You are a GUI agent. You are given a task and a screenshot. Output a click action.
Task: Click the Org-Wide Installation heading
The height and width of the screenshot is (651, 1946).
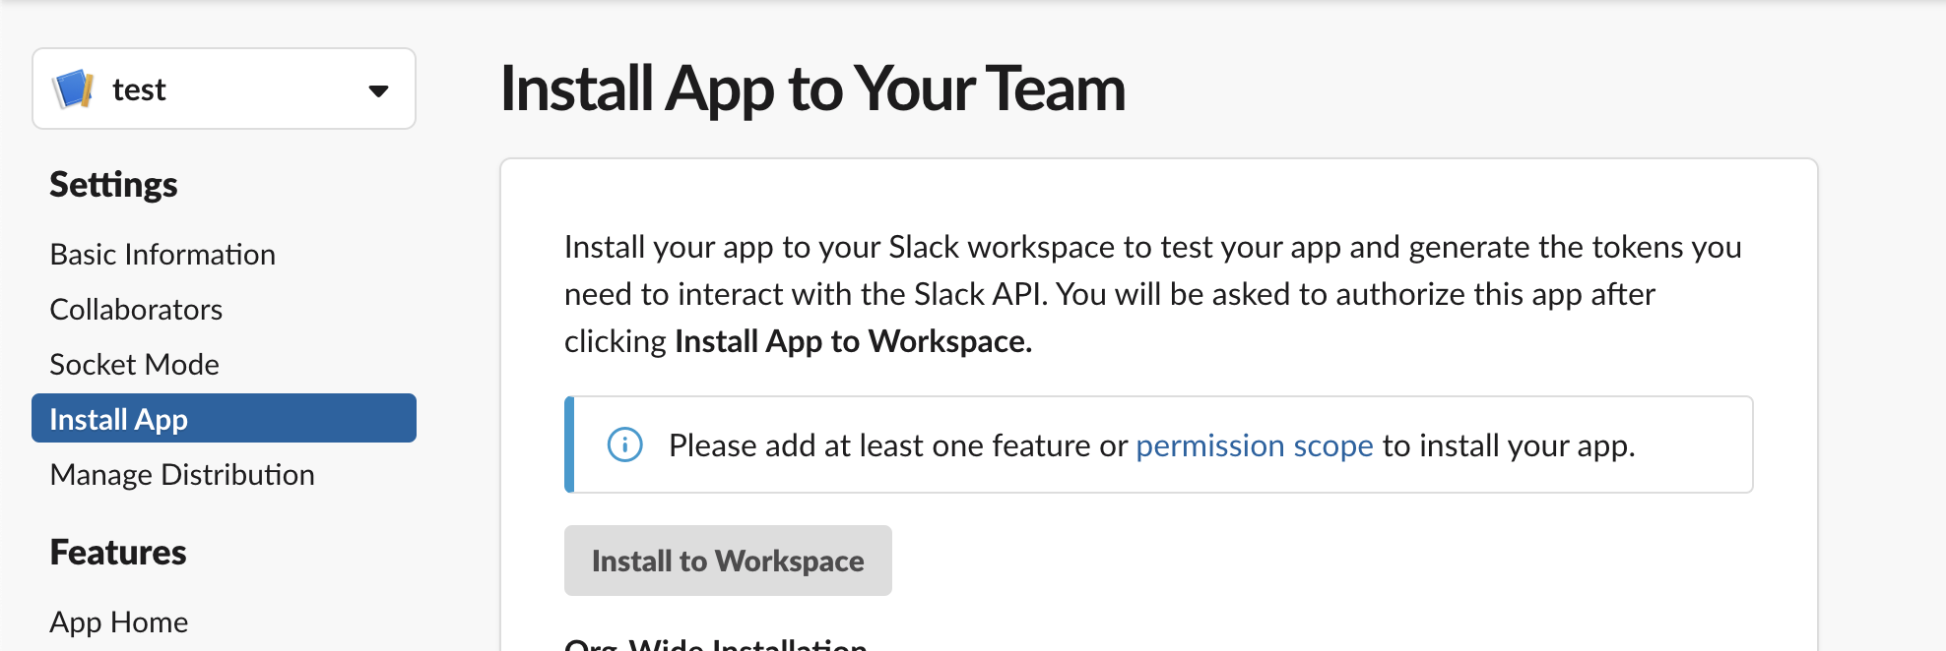[x=715, y=644]
